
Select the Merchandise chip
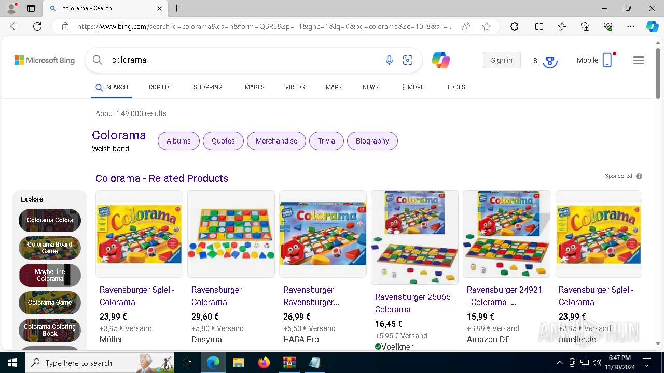point(276,141)
